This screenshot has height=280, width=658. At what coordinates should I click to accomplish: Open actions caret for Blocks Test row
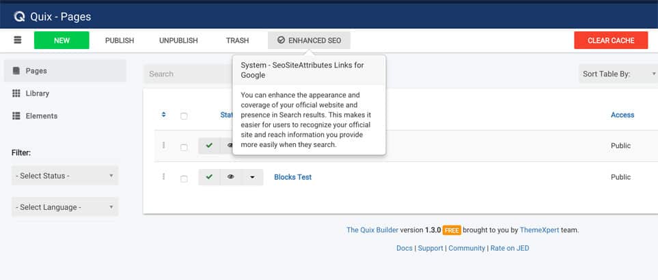click(252, 177)
